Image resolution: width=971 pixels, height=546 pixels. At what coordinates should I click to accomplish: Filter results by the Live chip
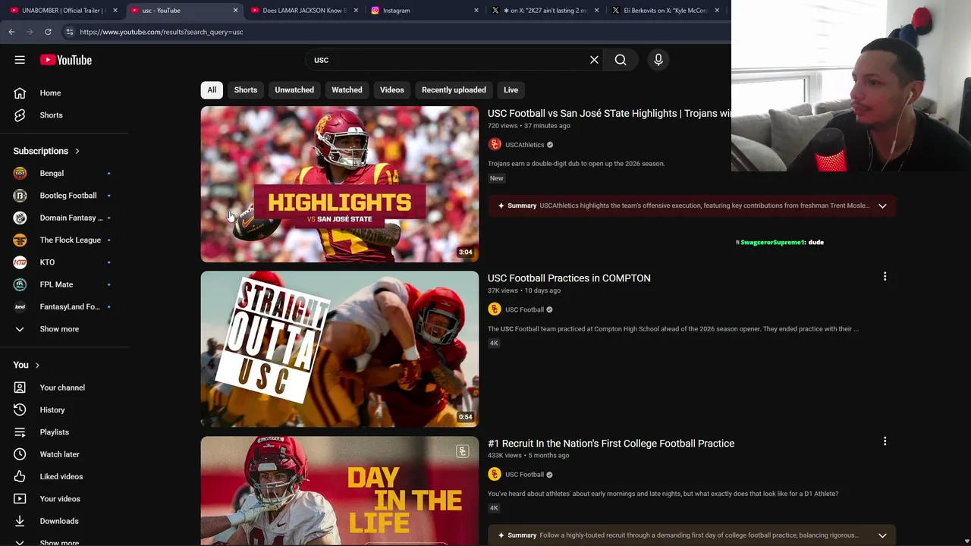tap(511, 90)
